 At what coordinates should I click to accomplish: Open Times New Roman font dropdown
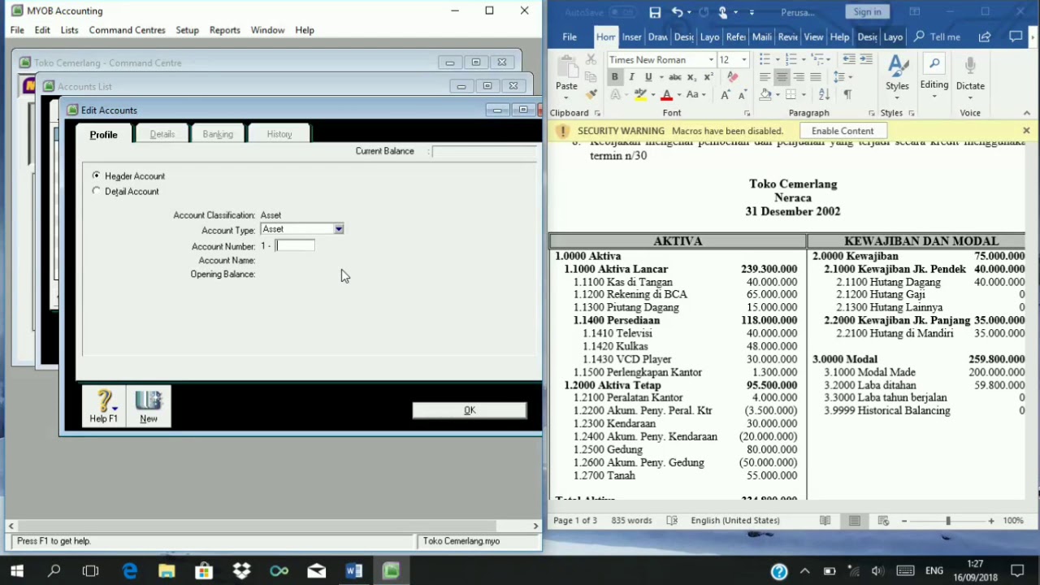(711, 60)
